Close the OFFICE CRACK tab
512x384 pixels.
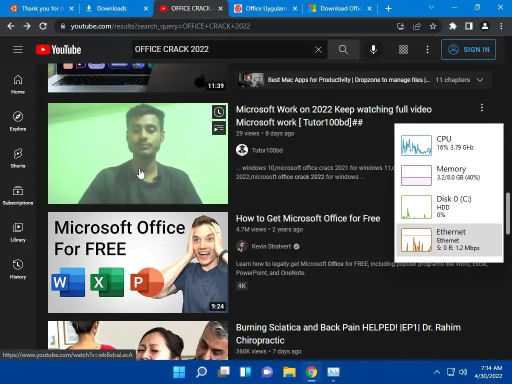[x=220, y=8]
